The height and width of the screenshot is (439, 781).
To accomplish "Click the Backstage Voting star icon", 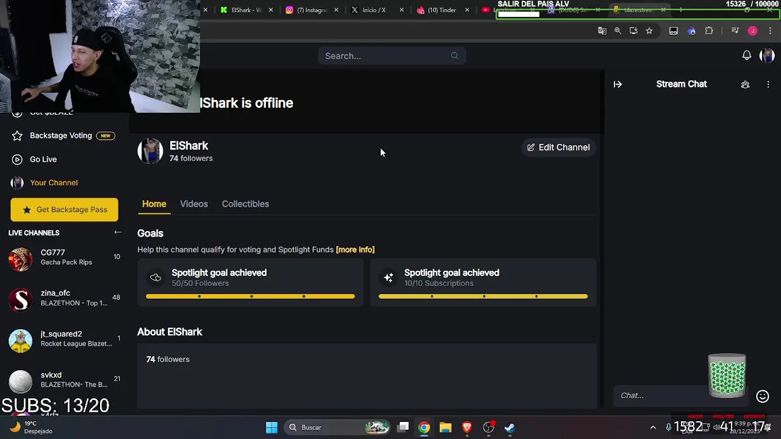I will pyautogui.click(x=17, y=135).
